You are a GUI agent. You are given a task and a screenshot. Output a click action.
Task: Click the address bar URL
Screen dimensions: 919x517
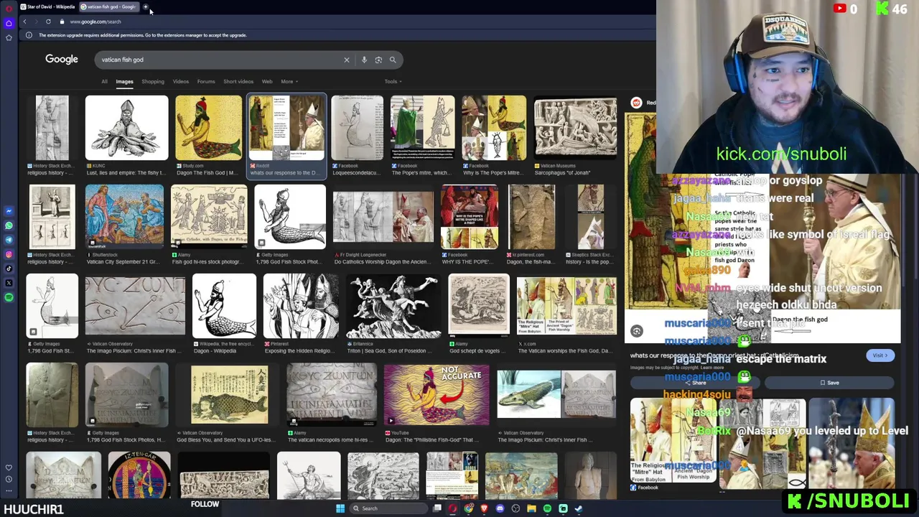click(95, 22)
